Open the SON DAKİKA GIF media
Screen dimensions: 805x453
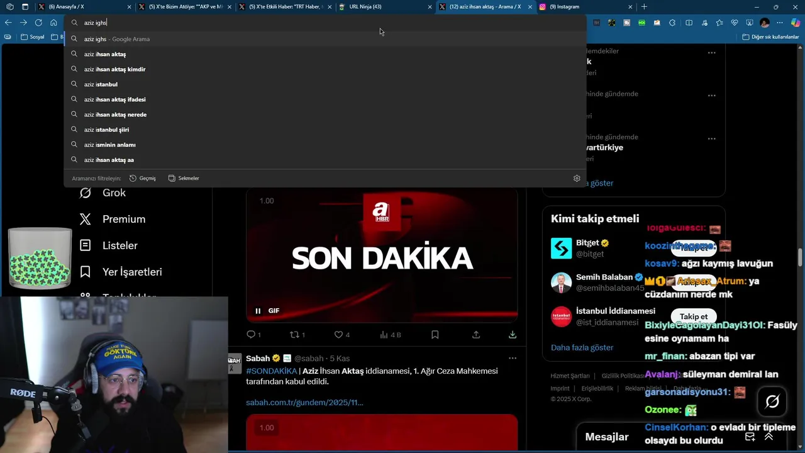[382, 255]
